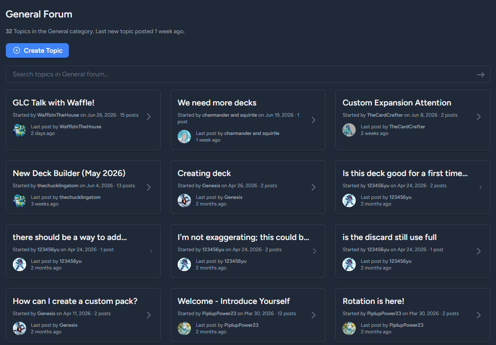The height and width of the screenshot is (345, 496).
Task: Open there should be a way to add topic
Action: 70,237
